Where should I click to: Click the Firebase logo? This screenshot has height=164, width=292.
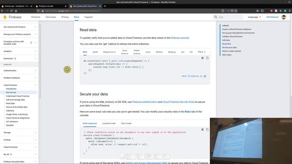pyautogui.click(x=12, y=17)
